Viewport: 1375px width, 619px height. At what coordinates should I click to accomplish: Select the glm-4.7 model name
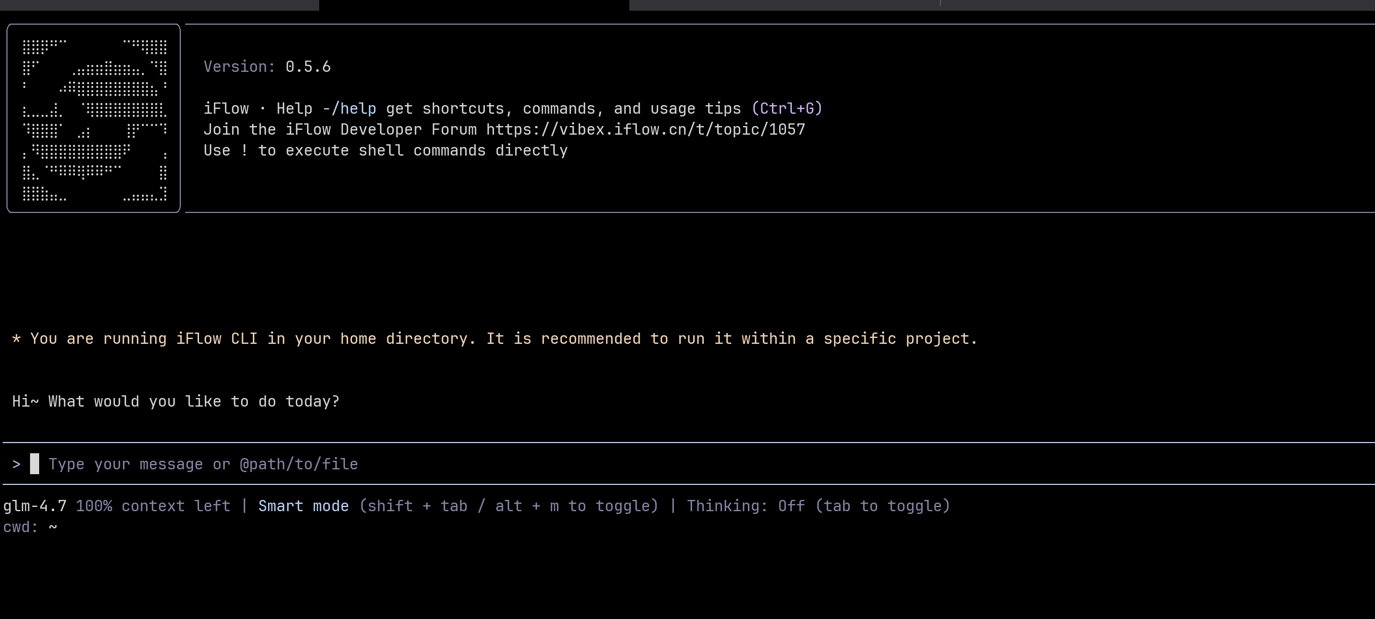35,506
